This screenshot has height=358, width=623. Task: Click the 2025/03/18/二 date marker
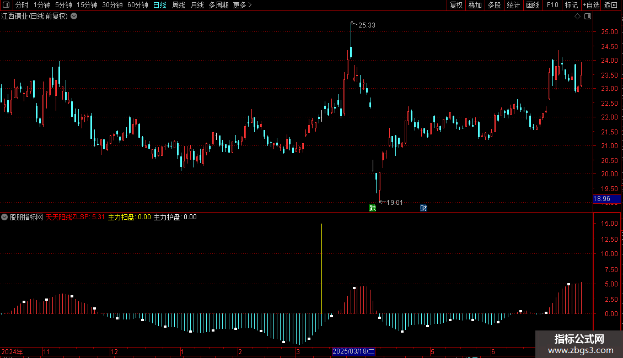coord(353,351)
